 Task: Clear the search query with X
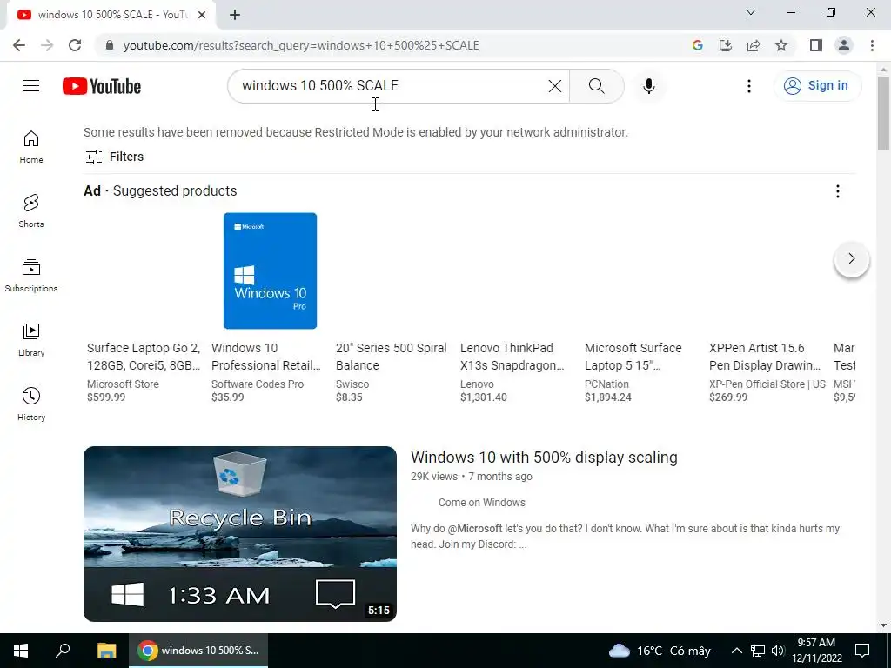(x=554, y=86)
